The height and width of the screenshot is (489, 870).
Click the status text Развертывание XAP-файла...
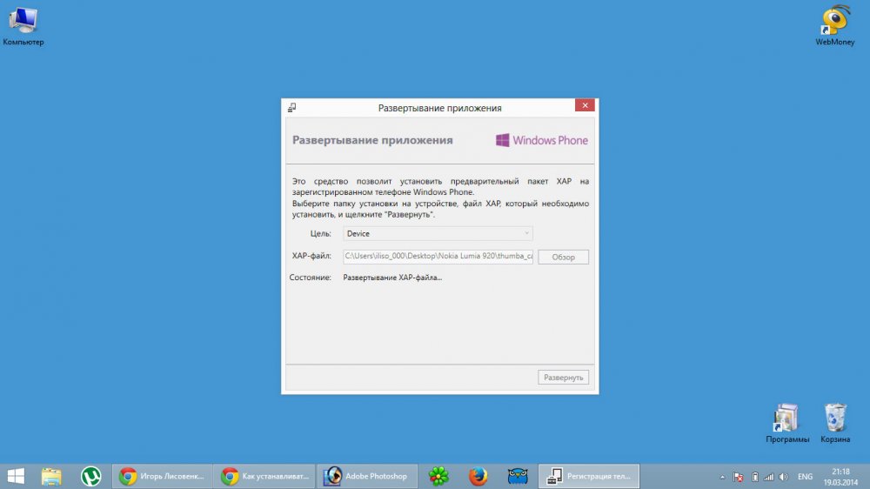click(x=392, y=278)
